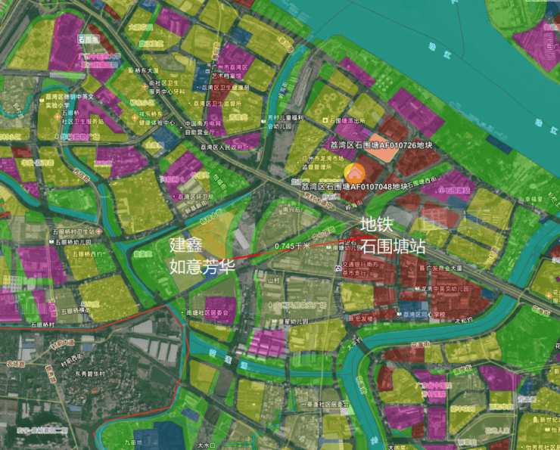
Task: Click the bank icon beside 交通银行南方茶市支行
Action: click(338, 268)
